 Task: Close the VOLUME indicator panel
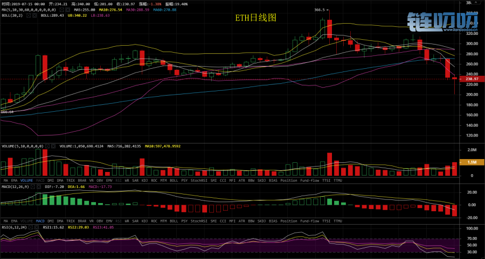(53, 146)
